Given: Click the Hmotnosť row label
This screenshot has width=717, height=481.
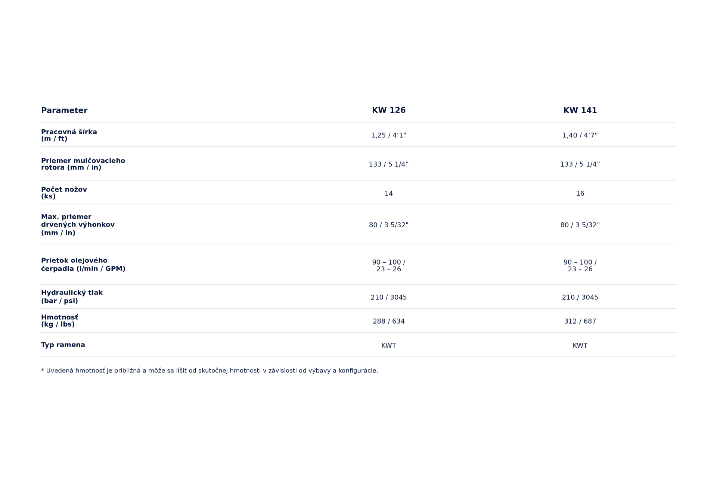Looking at the screenshot, I should click(60, 321).
